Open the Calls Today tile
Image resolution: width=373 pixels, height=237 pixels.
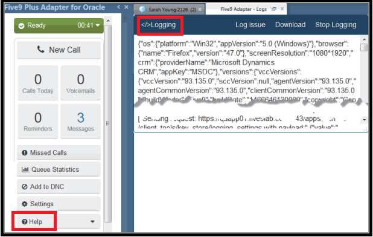38,83
